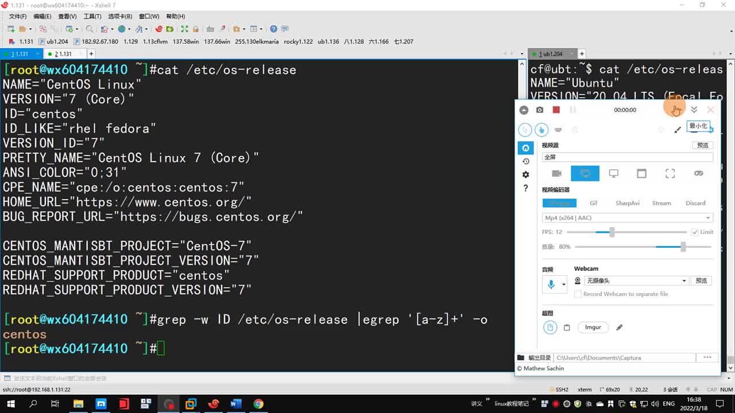735x413 pixels.
Task: Click the Webcam 预览 button
Action: click(702, 281)
